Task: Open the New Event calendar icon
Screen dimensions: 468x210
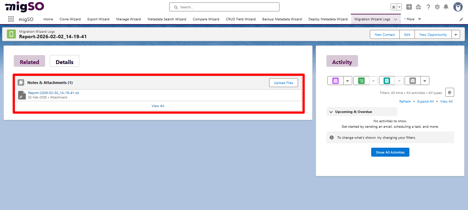Action: click(x=336, y=80)
